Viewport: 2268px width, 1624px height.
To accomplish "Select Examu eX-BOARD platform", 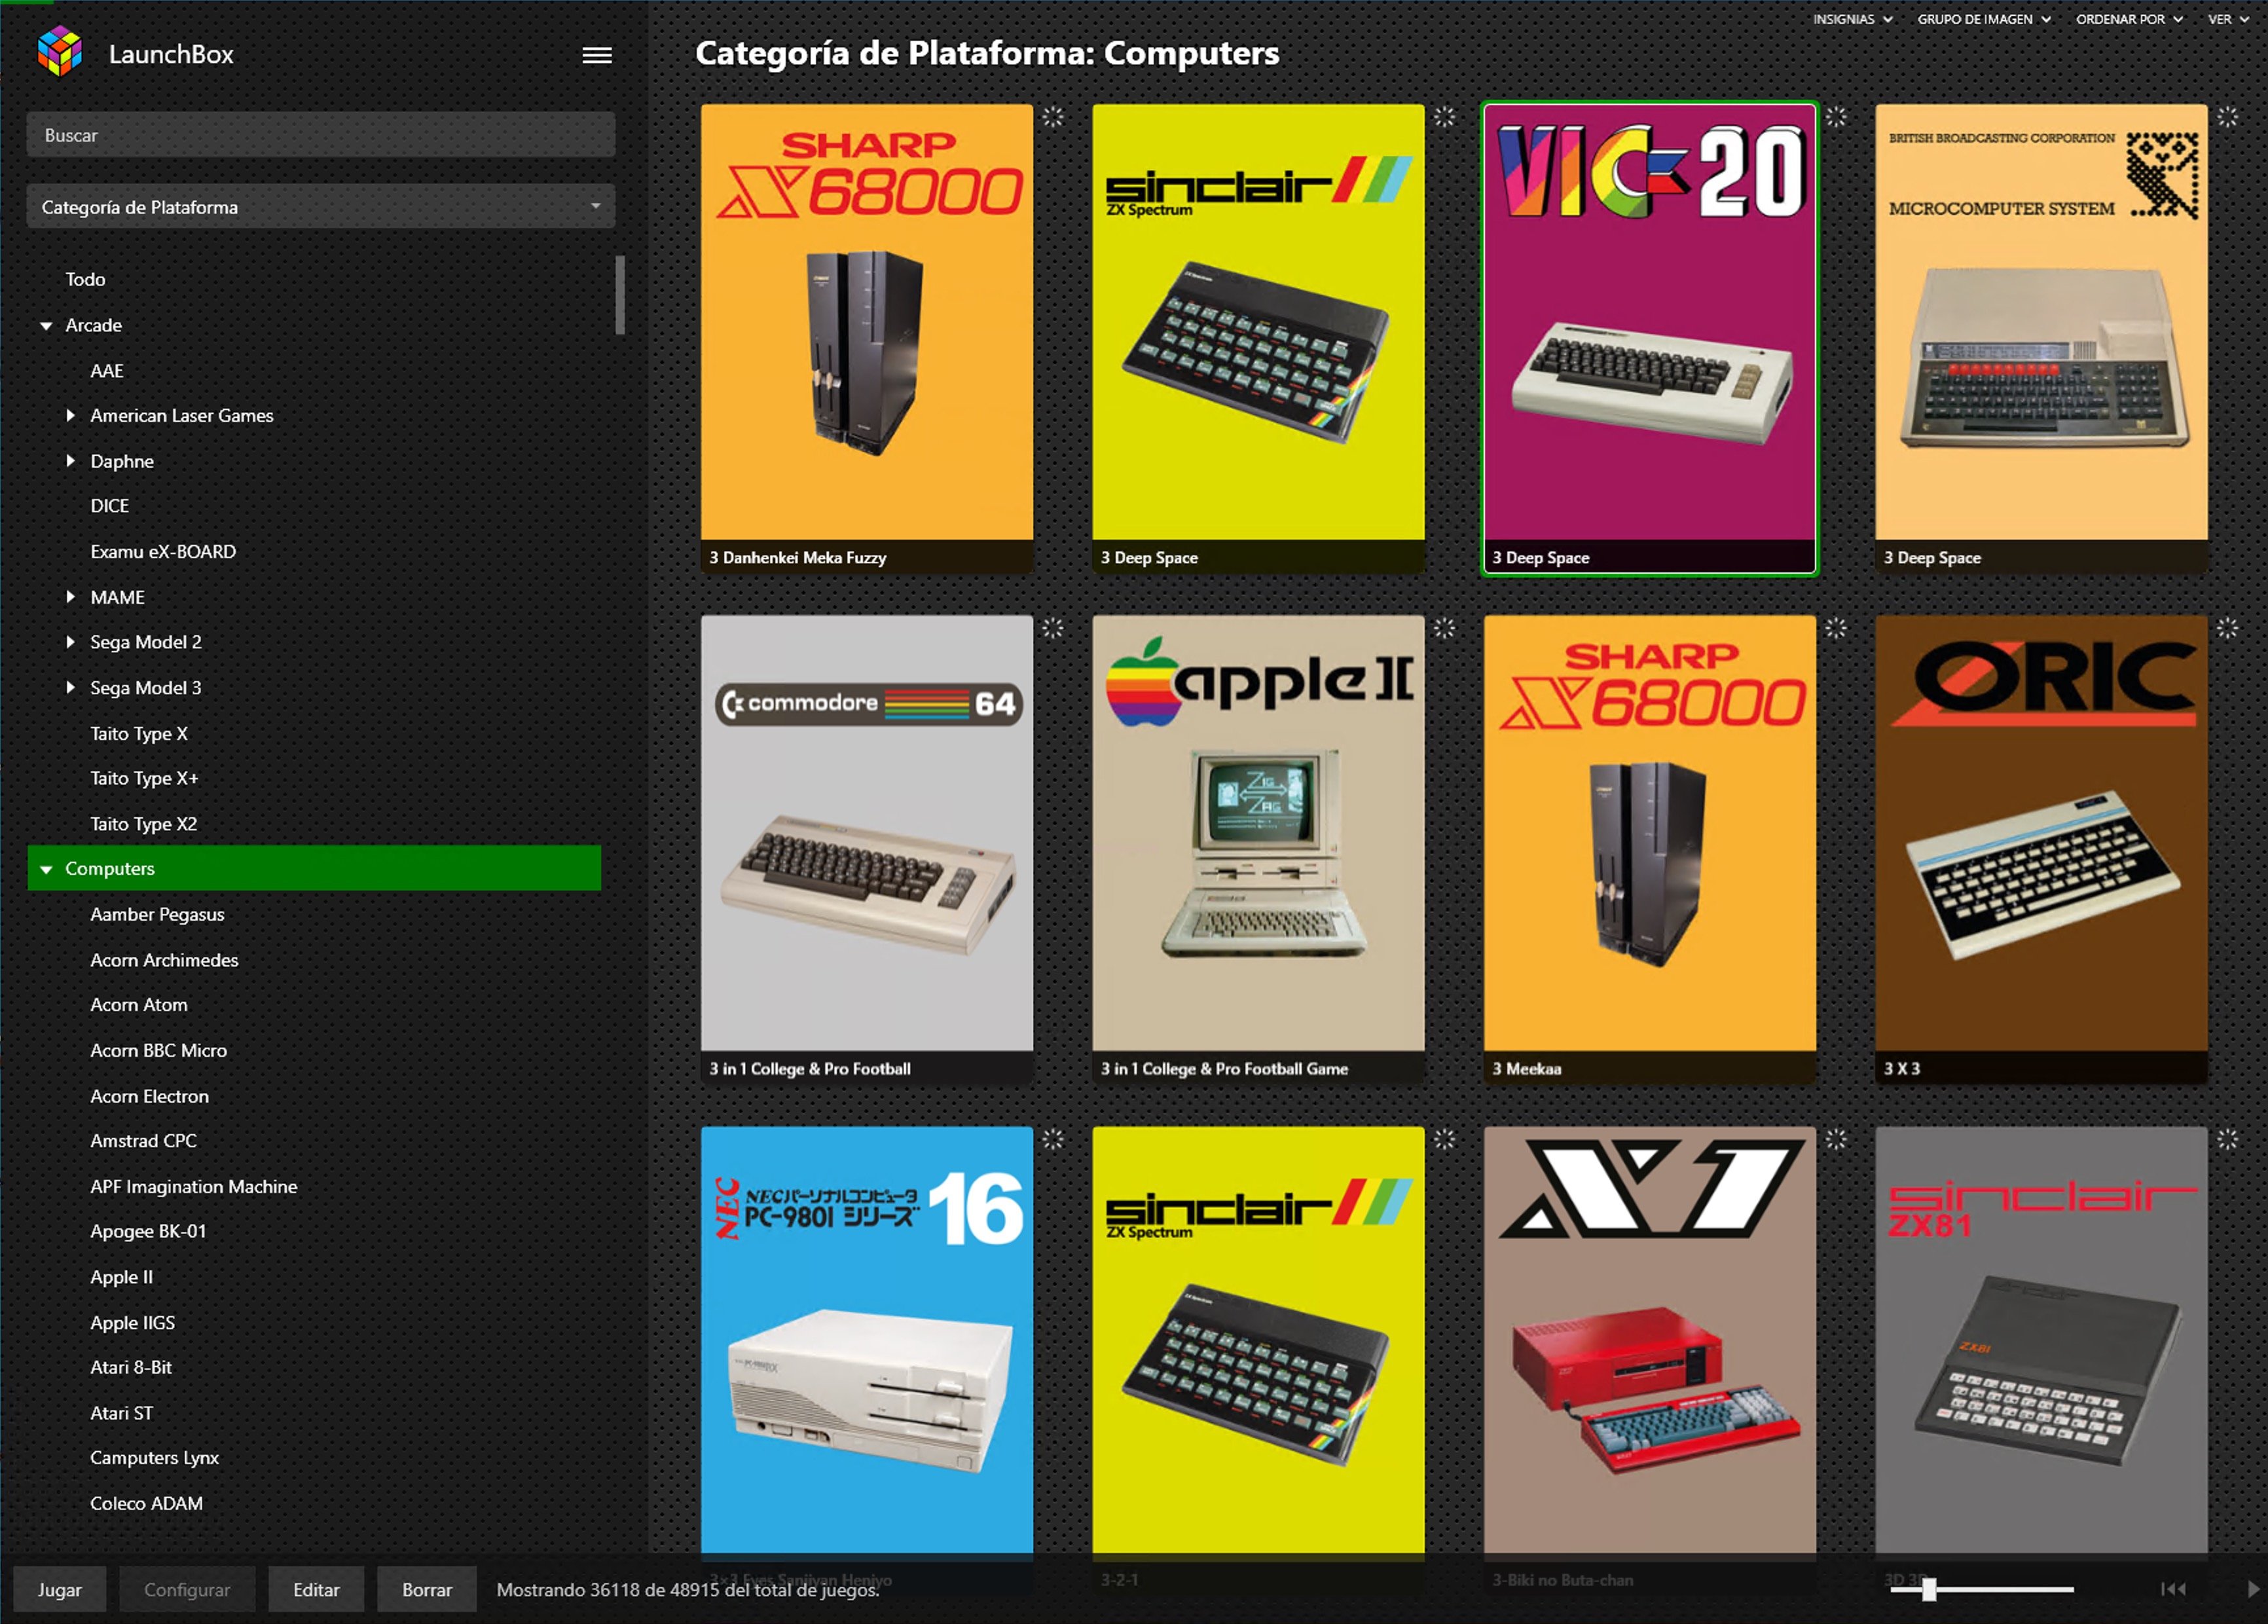I will click(x=163, y=552).
